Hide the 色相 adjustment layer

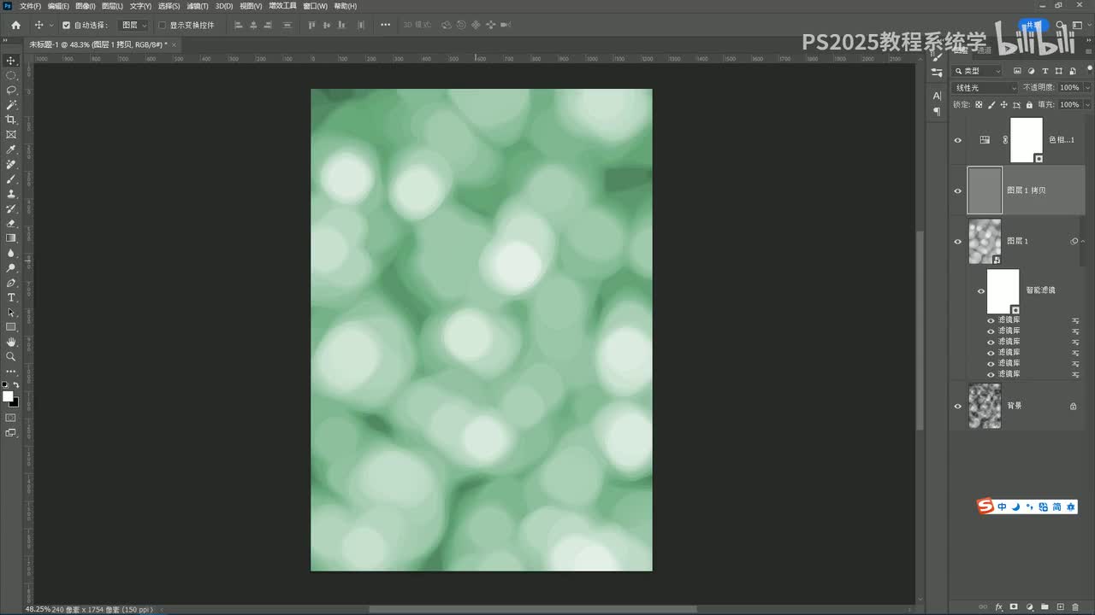tap(957, 140)
